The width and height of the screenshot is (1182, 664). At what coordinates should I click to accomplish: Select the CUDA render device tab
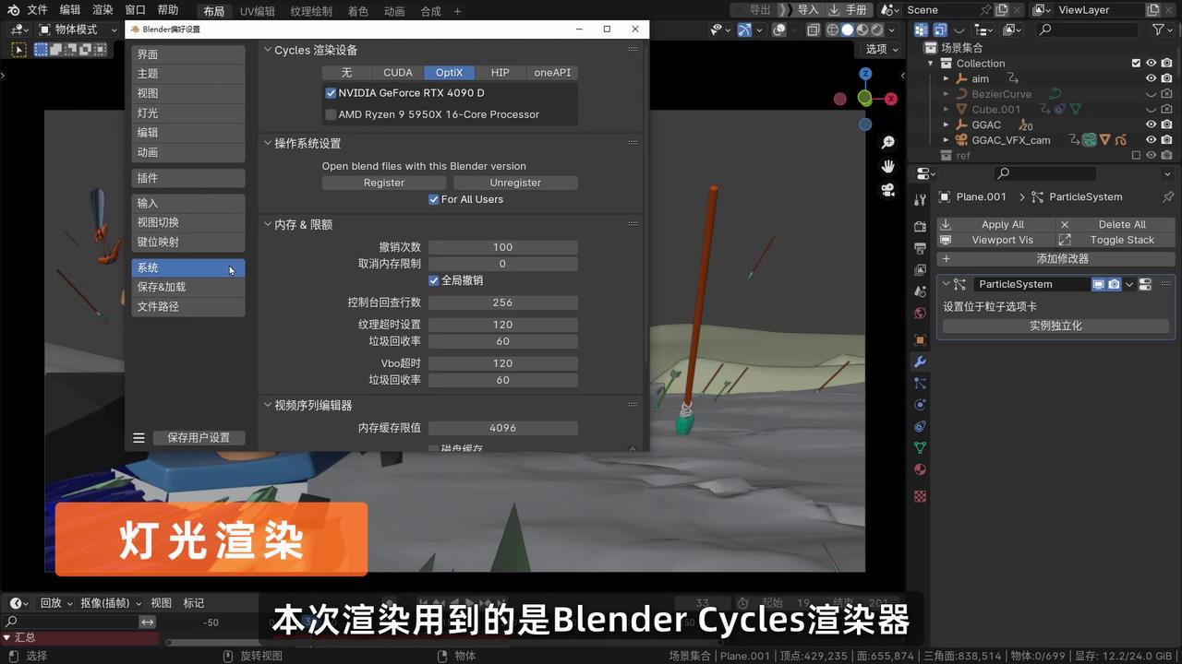tap(398, 73)
